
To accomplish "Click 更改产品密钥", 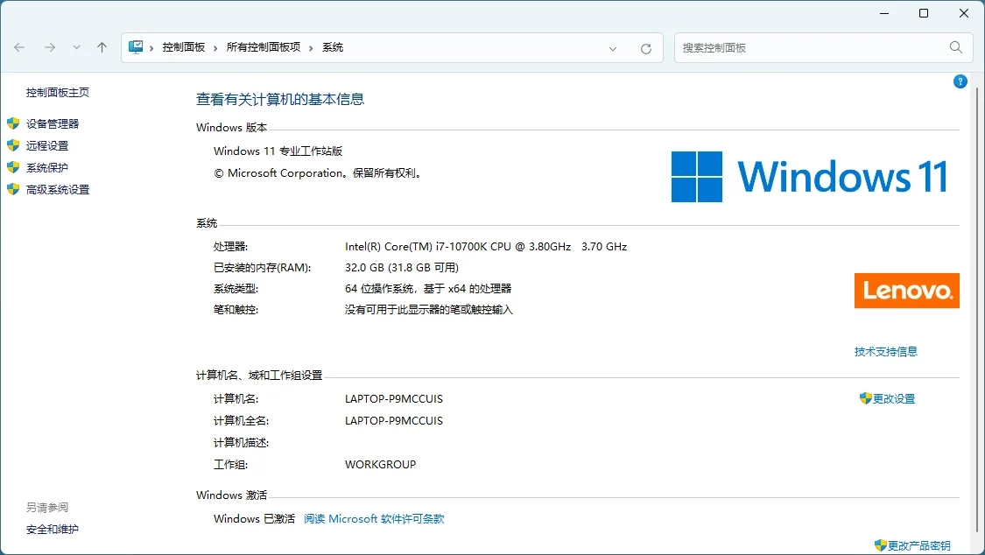I will pyautogui.click(x=918, y=544).
